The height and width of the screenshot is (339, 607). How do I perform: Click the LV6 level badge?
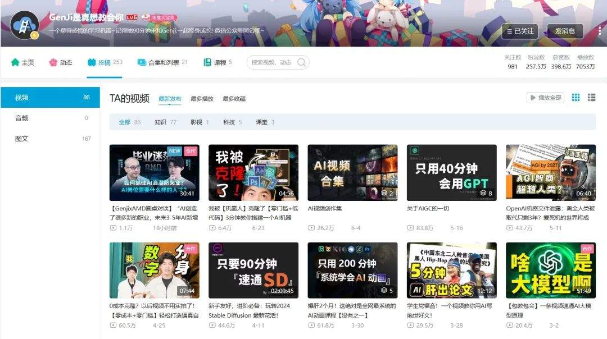click(132, 17)
